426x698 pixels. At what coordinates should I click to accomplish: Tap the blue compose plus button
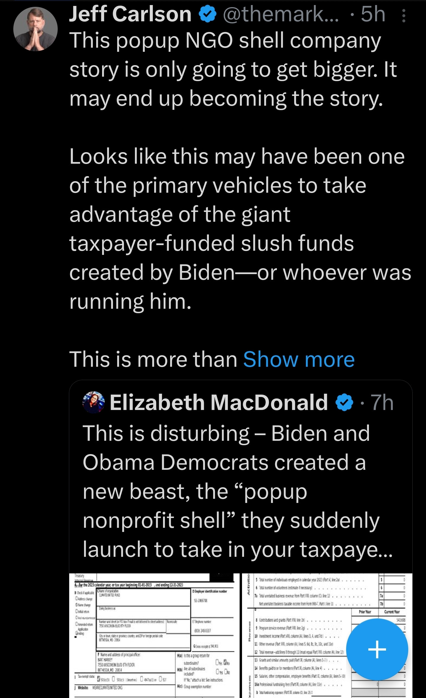(377, 650)
